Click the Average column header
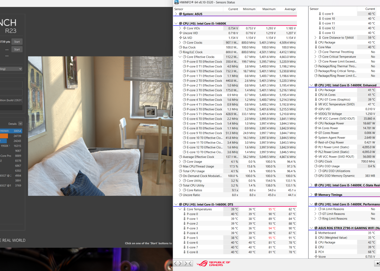This screenshot has width=380, height=271. pyautogui.click(x=287, y=9)
